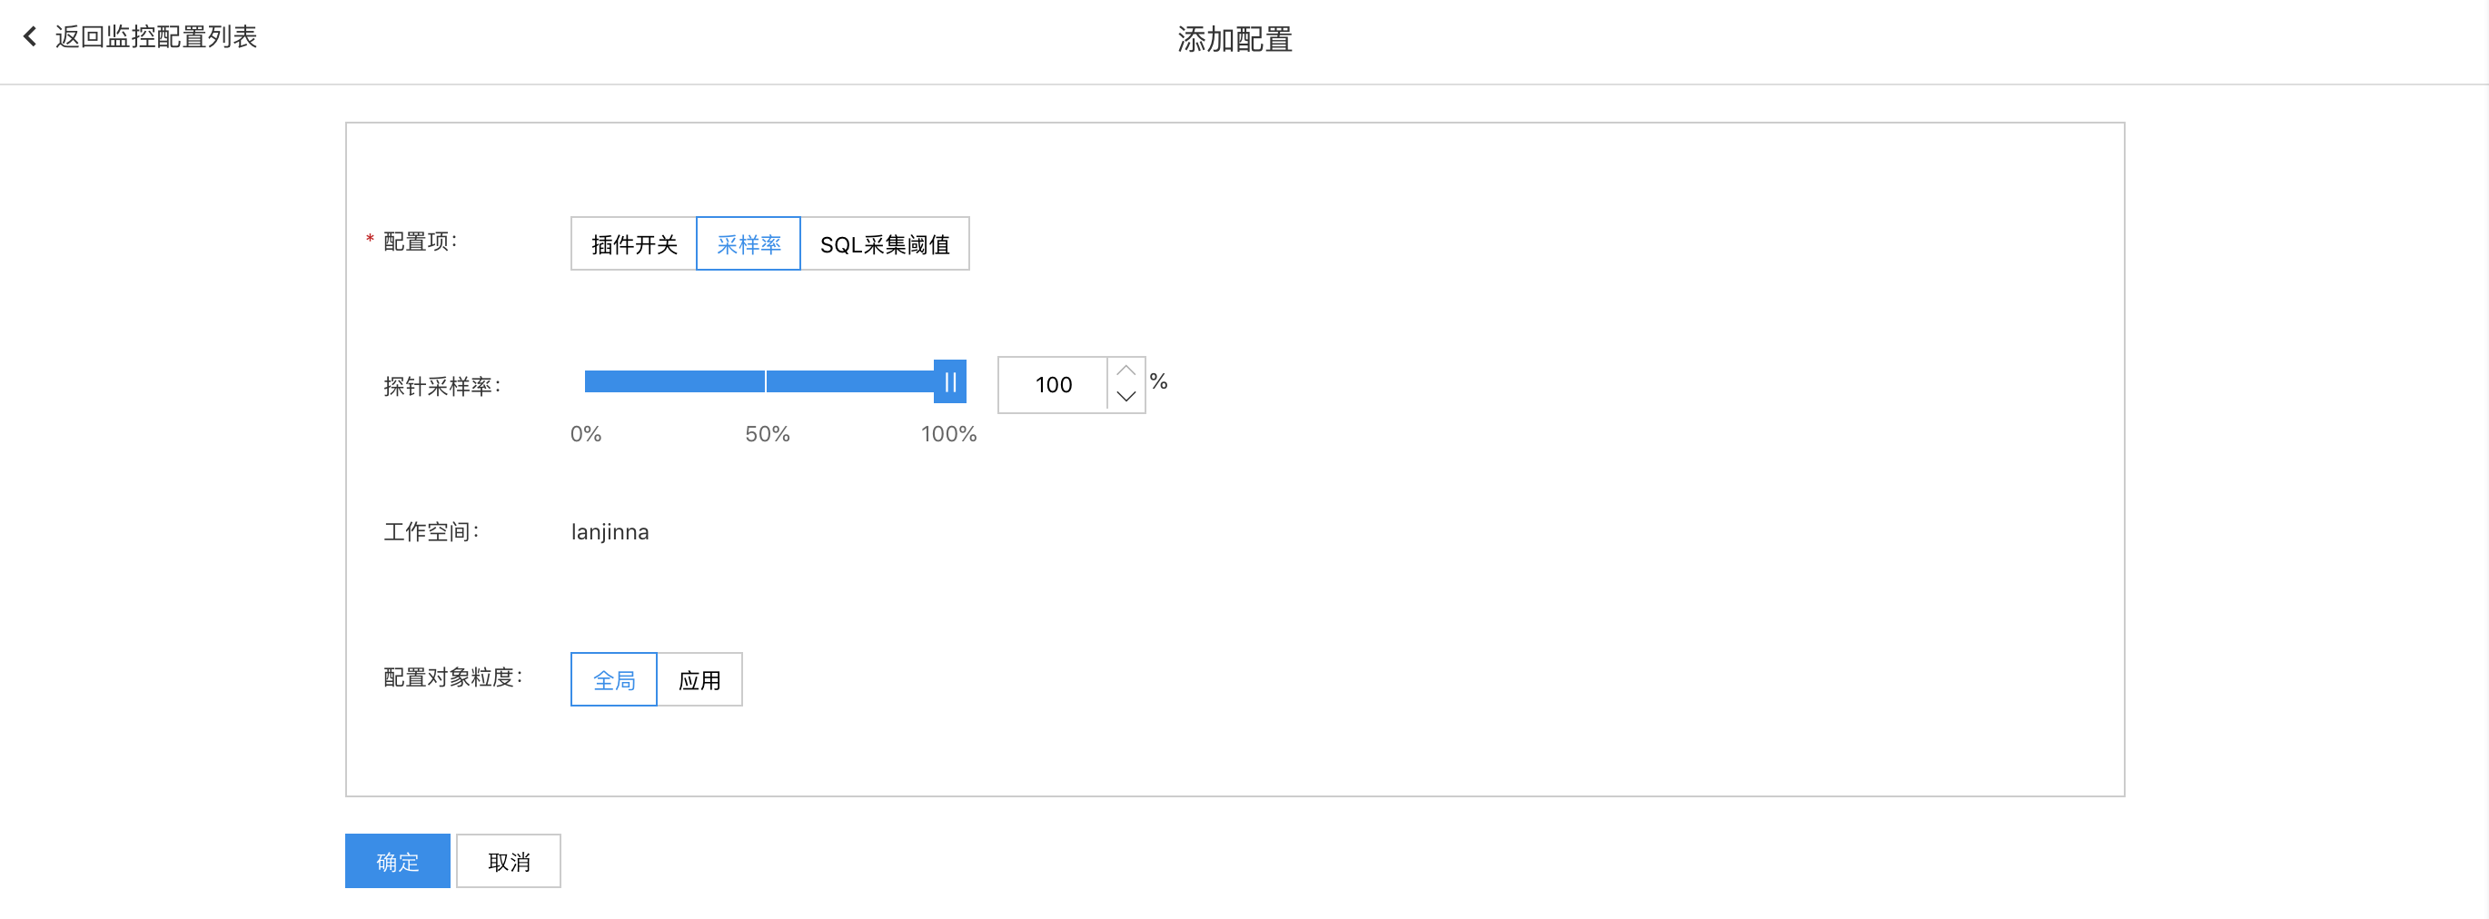Select the SQL采集阈值 configuration option

tap(884, 244)
